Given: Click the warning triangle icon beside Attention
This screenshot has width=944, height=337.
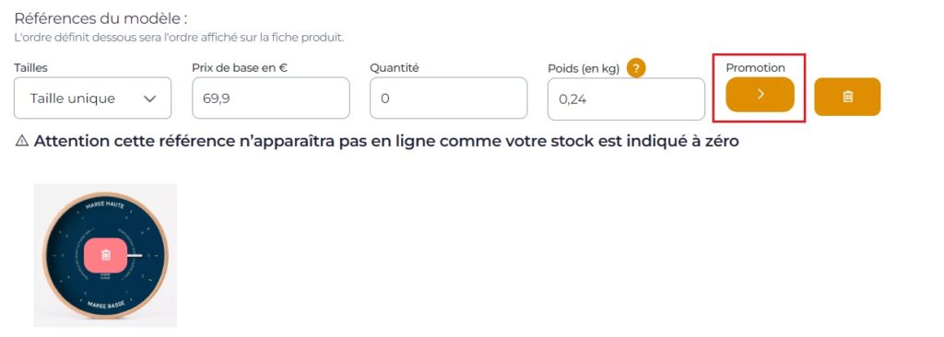Looking at the screenshot, I should [x=22, y=142].
